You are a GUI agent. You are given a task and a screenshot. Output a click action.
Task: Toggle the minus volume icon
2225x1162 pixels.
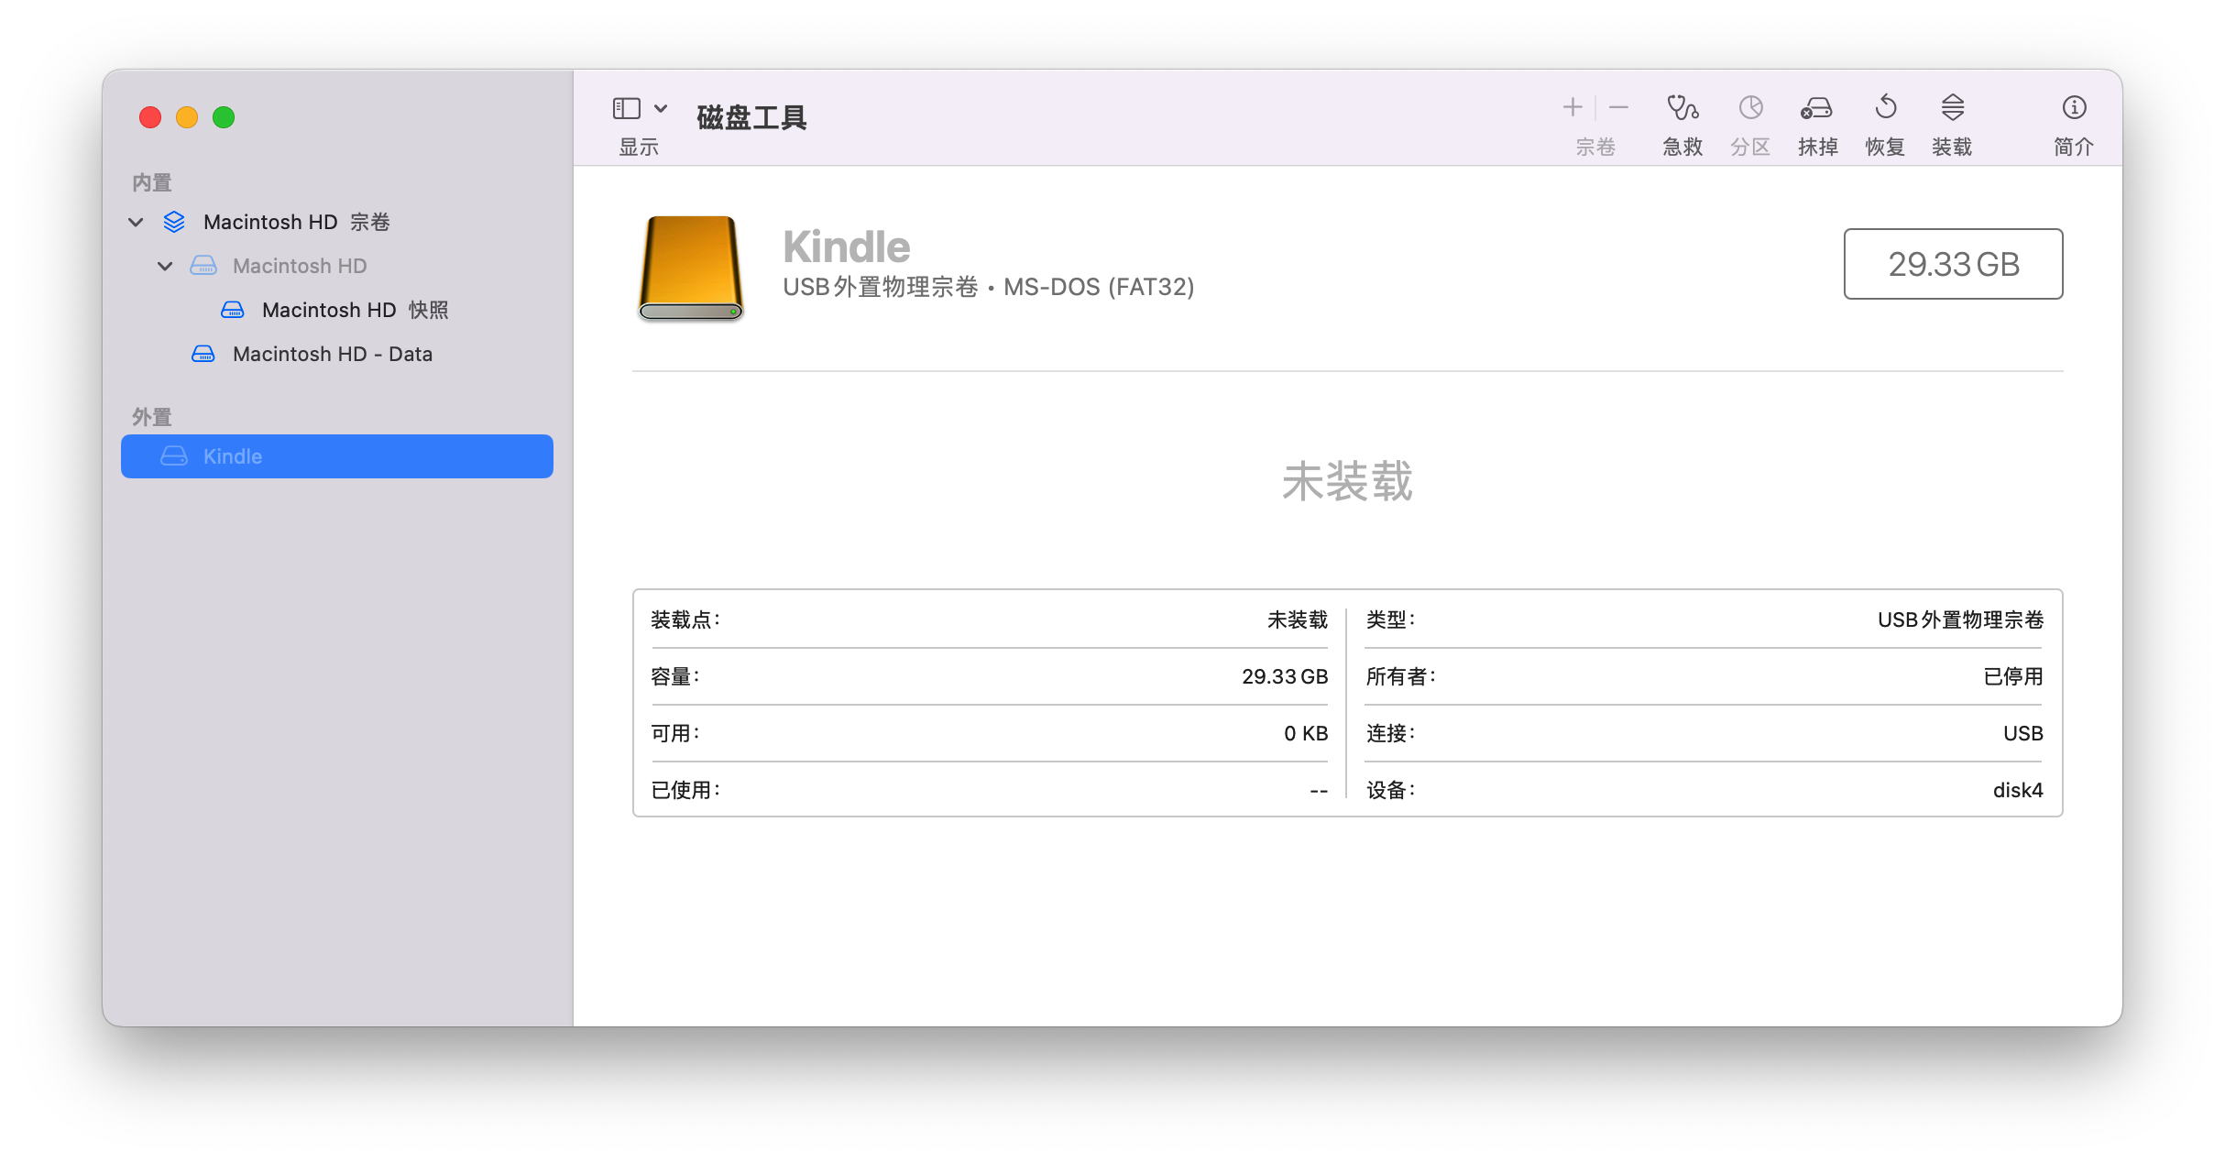[1618, 107]
